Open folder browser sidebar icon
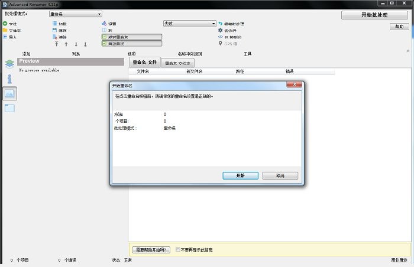The height and width of the screenshot is (267, 414). pyautogui.click(x=10, y=108)
